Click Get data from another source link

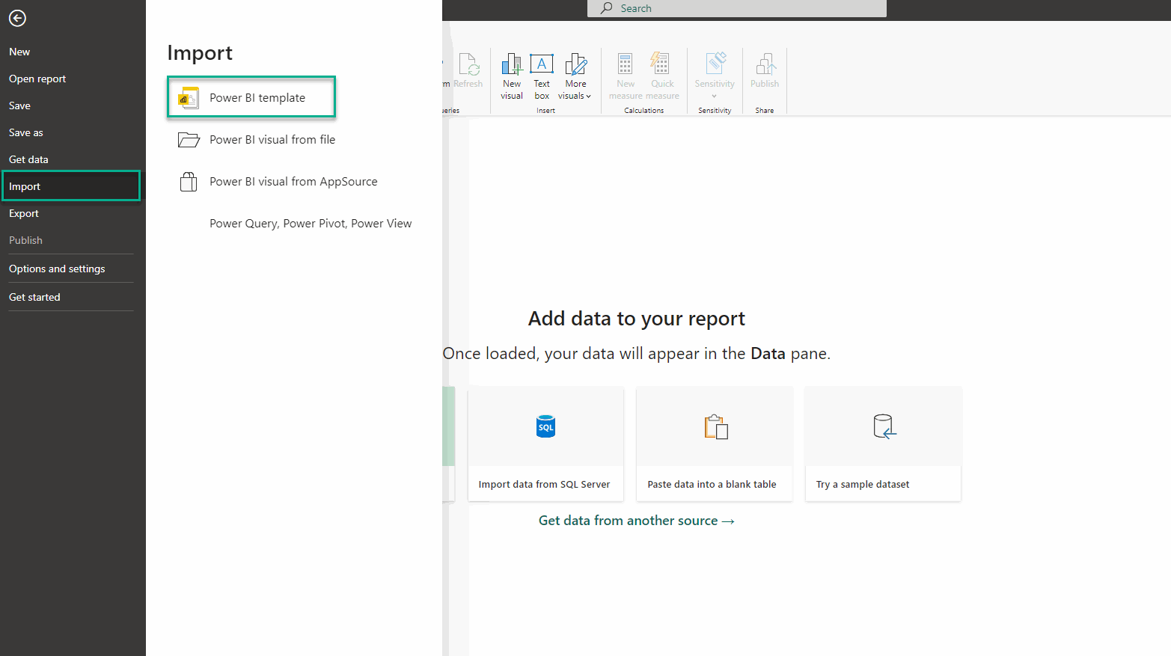(636, 520)
